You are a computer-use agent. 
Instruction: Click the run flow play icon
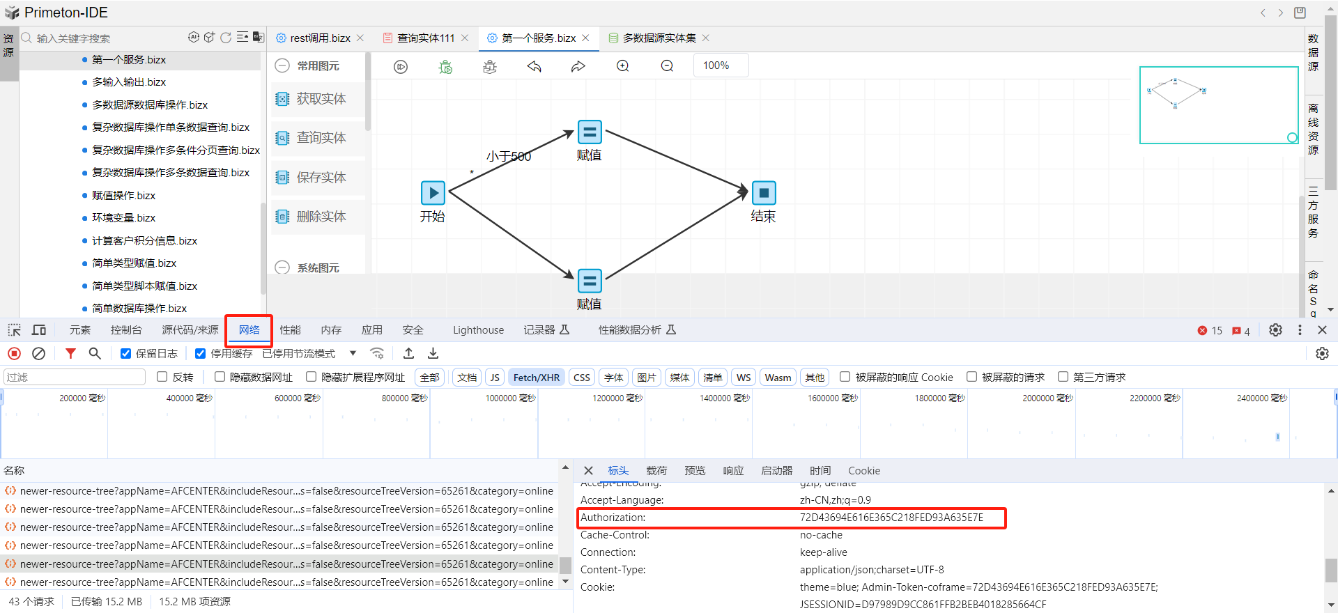(x=401, y=67)
